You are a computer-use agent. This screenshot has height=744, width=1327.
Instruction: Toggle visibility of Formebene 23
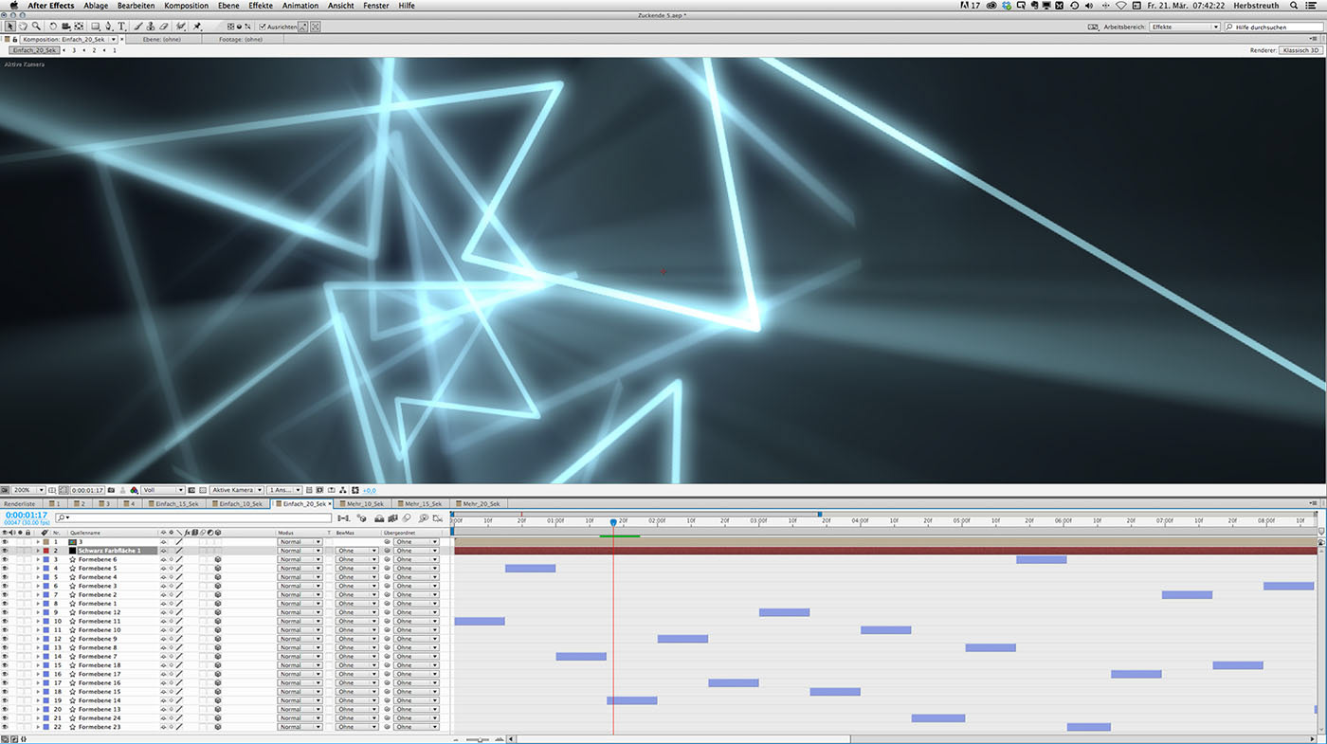tap(5, 727)
